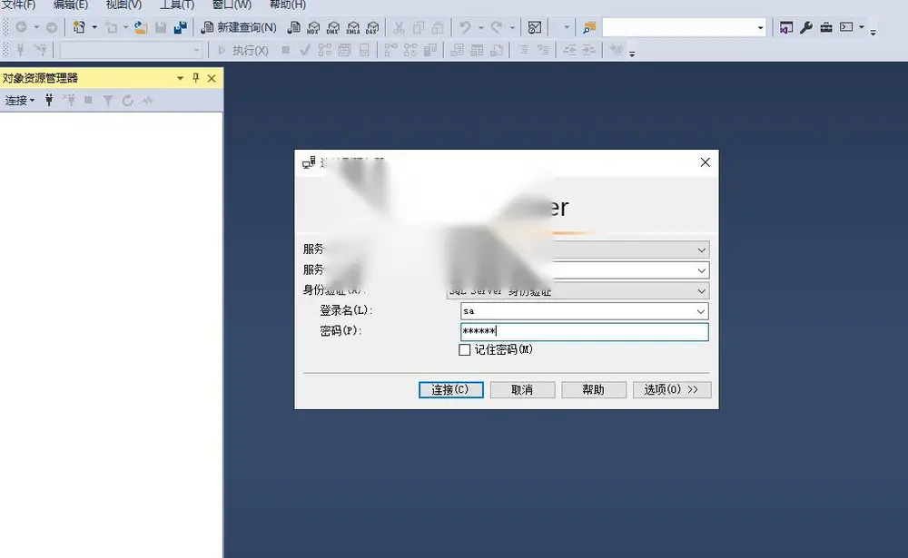Image resolution: width=908 pixels, height=558 pixels.
Task: Click the toolbar plug connect icon
Action: click(x=20, y=51)
